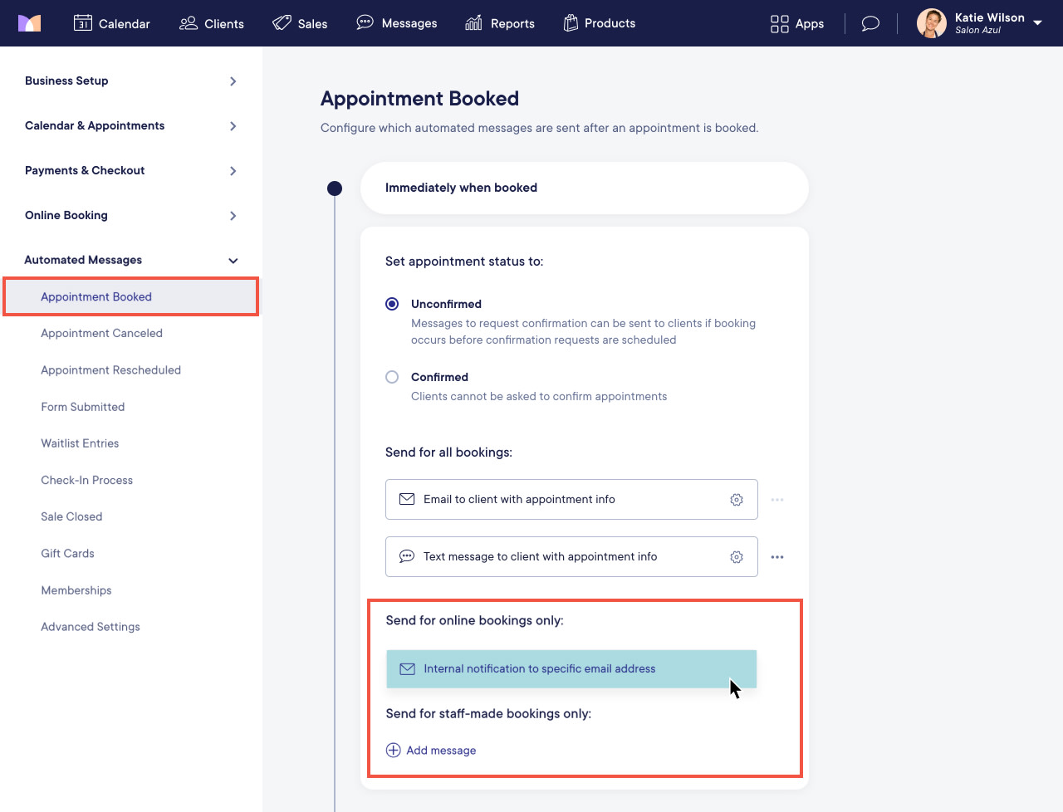Open the user account dropdown arrow

pyautogui.click(x=1038, y=23)
